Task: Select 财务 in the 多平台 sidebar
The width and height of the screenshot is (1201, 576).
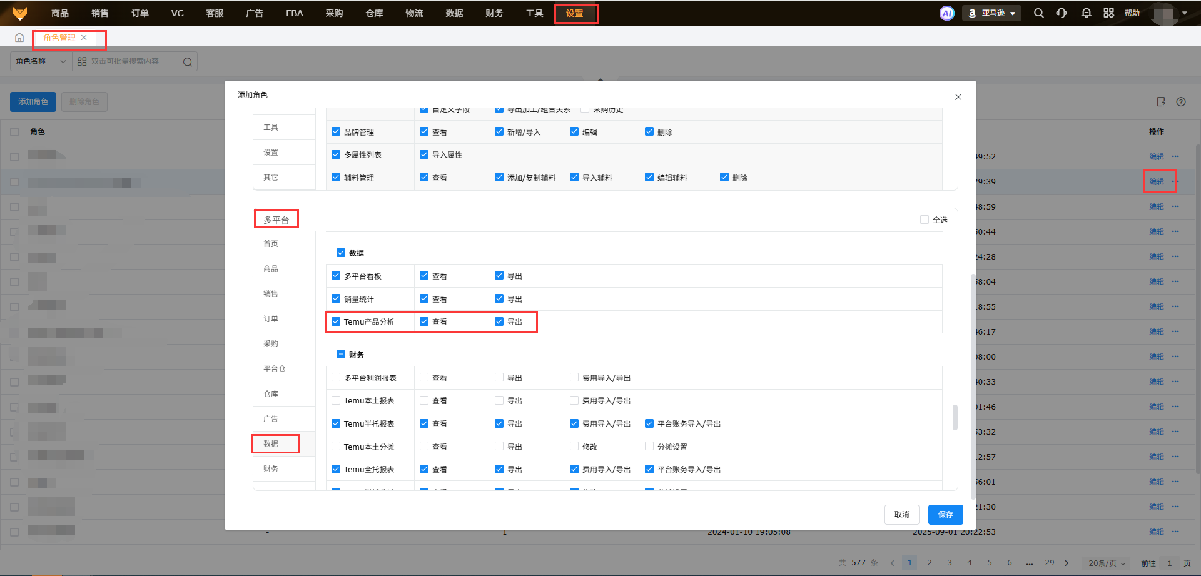Action: pos(285,468)
